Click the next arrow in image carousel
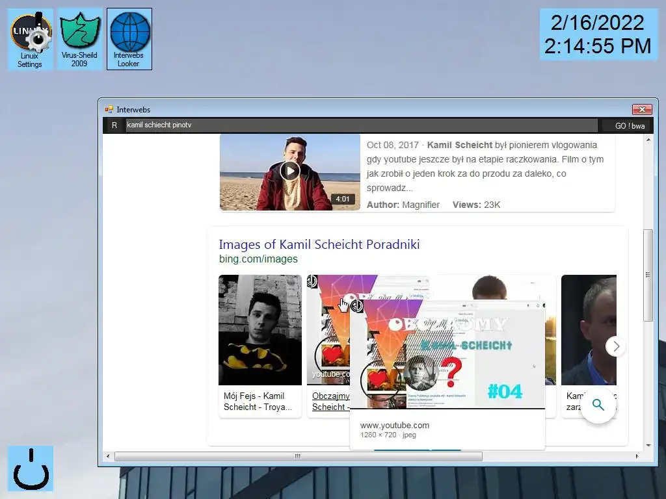 615,347
